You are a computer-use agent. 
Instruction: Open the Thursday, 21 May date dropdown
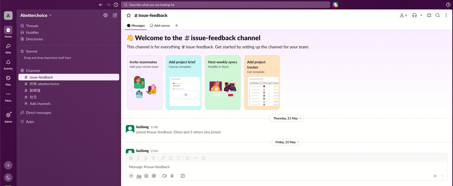[x=287, y=118]
